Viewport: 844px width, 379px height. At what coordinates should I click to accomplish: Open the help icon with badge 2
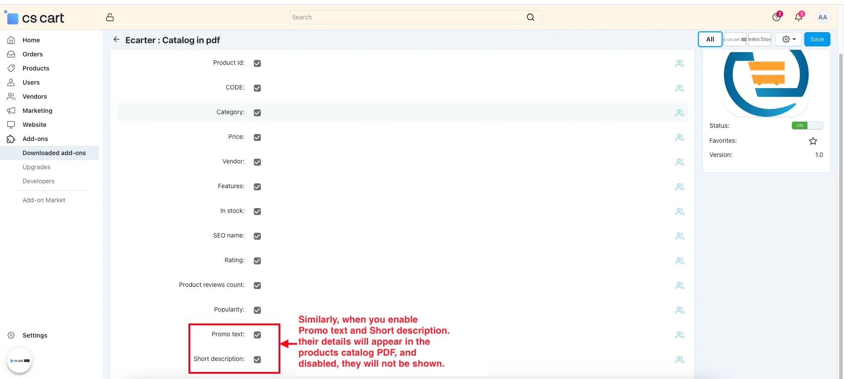tap(776, 17)
